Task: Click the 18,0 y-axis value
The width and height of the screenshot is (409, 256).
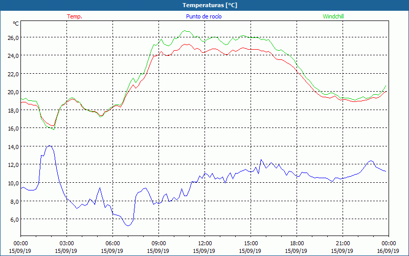Action: click(13, 110)
